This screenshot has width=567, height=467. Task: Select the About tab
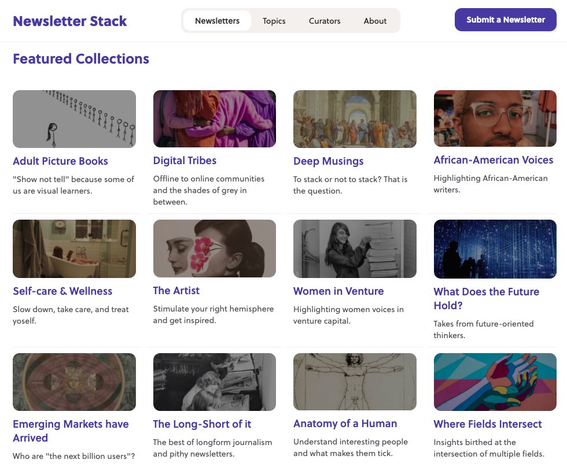pyautogui.click(x=375, y=21)
